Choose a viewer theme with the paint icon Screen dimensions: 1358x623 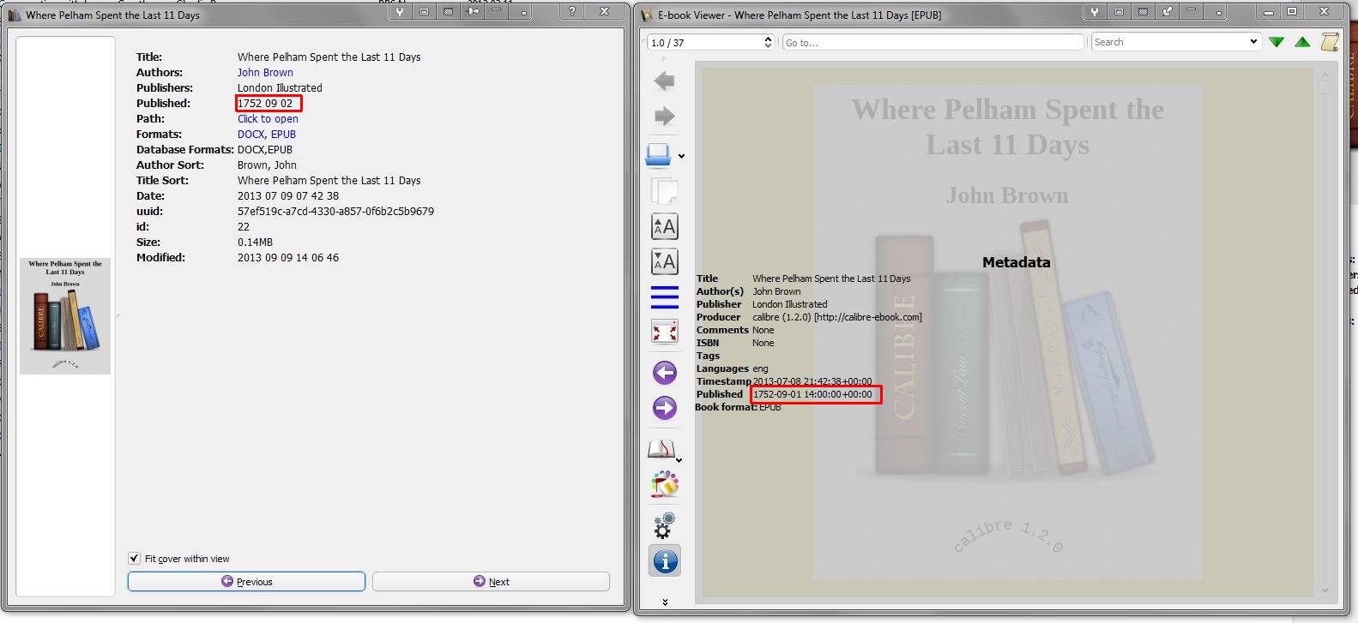pyautogui.click(x=665, y=485)
